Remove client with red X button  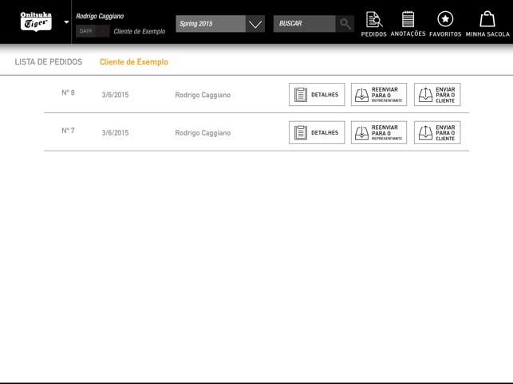[103, 31]
